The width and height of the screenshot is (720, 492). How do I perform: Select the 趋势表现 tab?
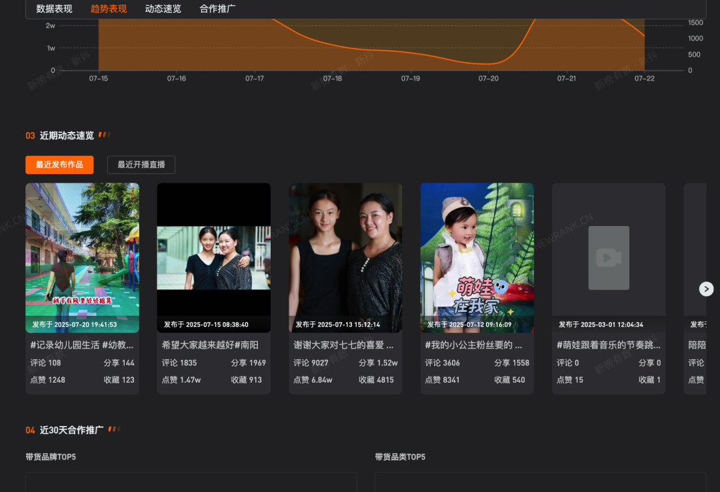(109, 9)
